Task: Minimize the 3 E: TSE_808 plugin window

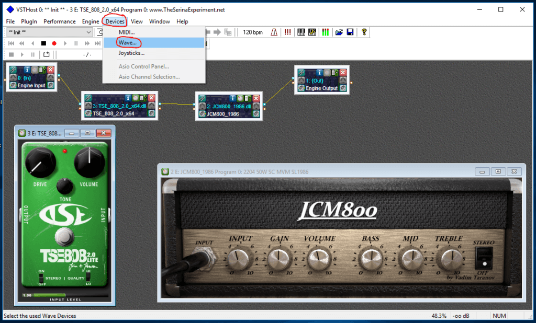Action: click(x=71, y=133)
